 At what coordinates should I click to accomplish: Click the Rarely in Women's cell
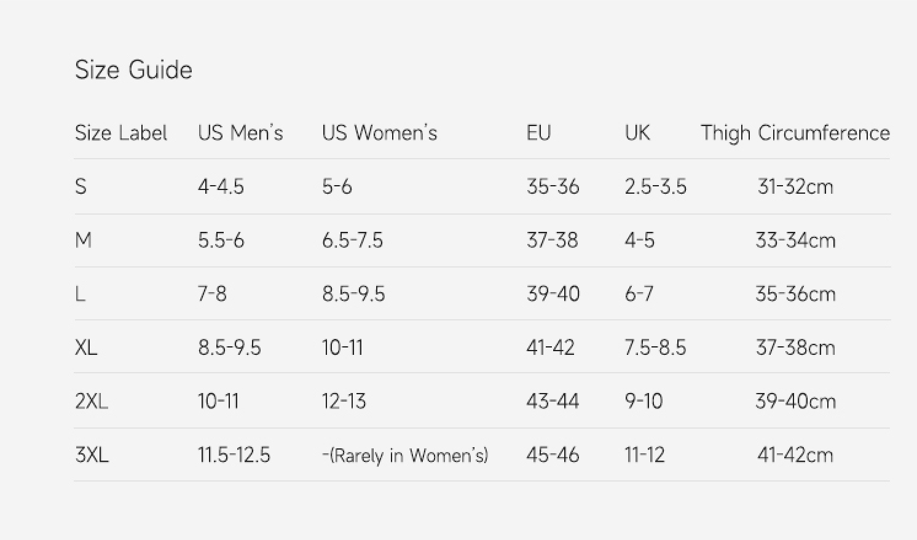[405, 455]
